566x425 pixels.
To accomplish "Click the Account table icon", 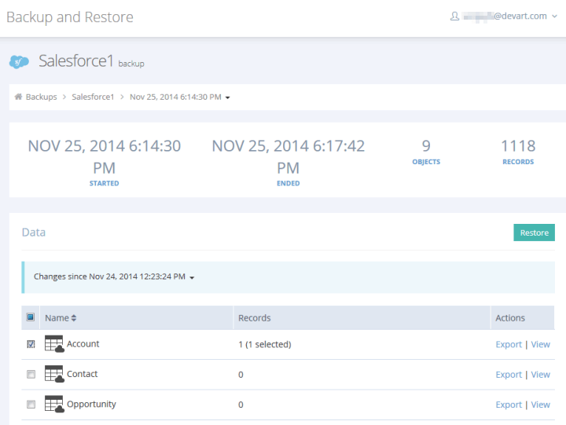I will (54, 344).
